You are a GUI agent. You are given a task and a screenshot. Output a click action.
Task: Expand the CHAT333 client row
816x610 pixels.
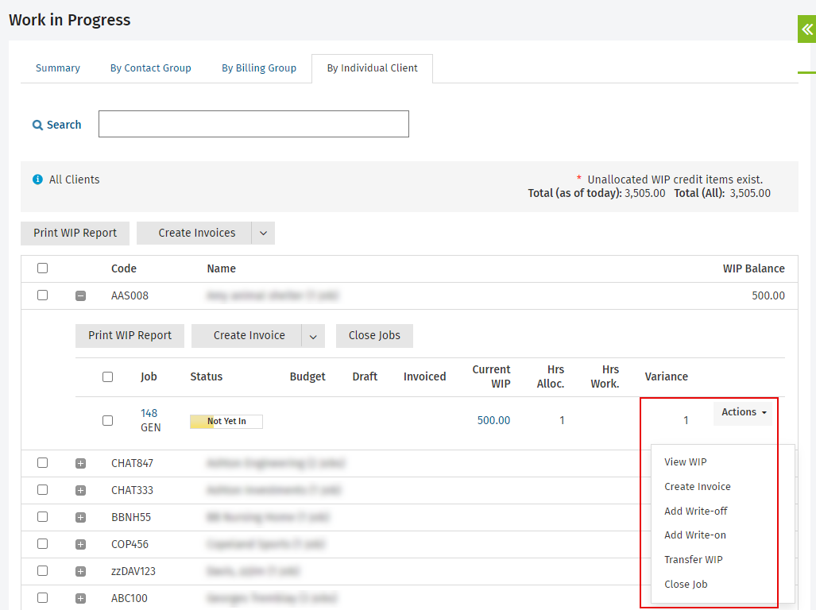(x=81, y=490)
